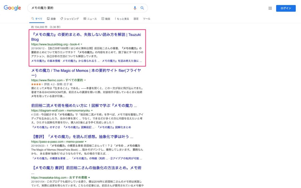Open sitelink 『メモの魔力』のすごさ
This screenshot has width=301, height=188.
(x=46, y=127)
